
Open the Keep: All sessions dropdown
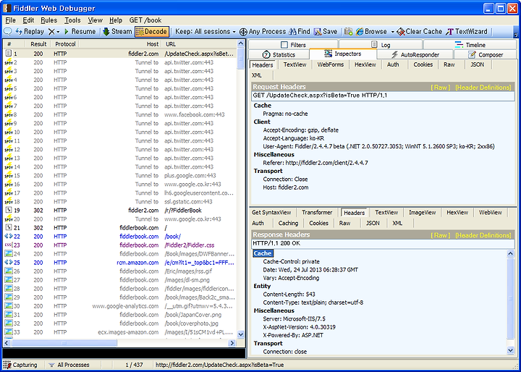tap(205, 32)
